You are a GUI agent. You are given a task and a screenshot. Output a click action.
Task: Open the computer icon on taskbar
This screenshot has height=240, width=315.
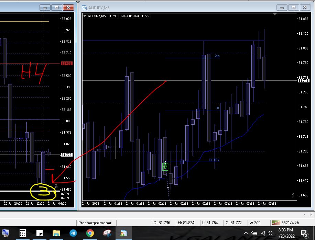[x=6, y=233]
